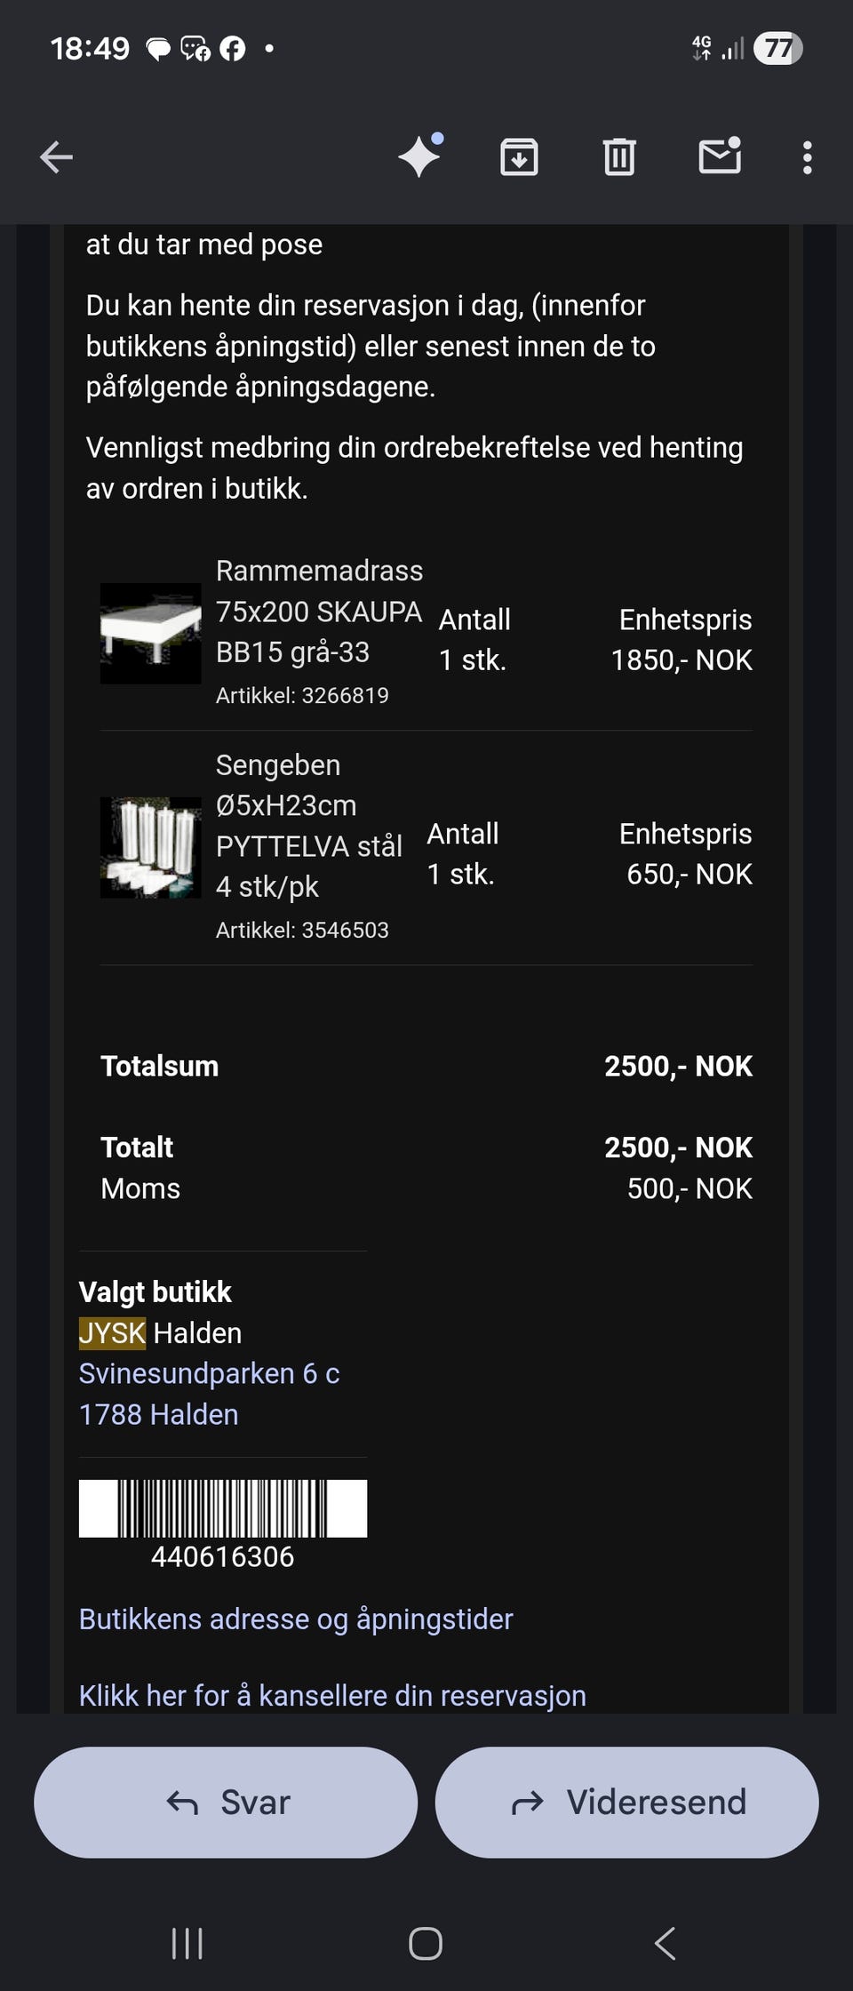The image size is (853, 1991).
Task: Tap the highlighted JYSK store name
Action: (x=112, y=1332)
